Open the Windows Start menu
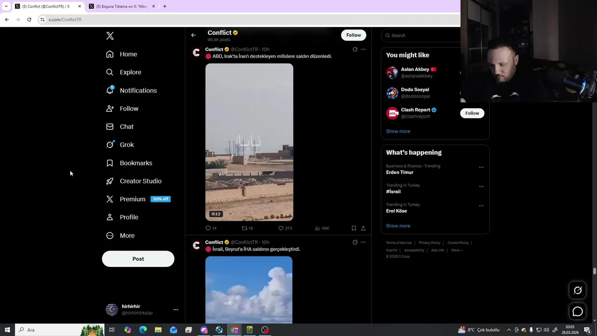597x336 pixels. tap(7, 330)
